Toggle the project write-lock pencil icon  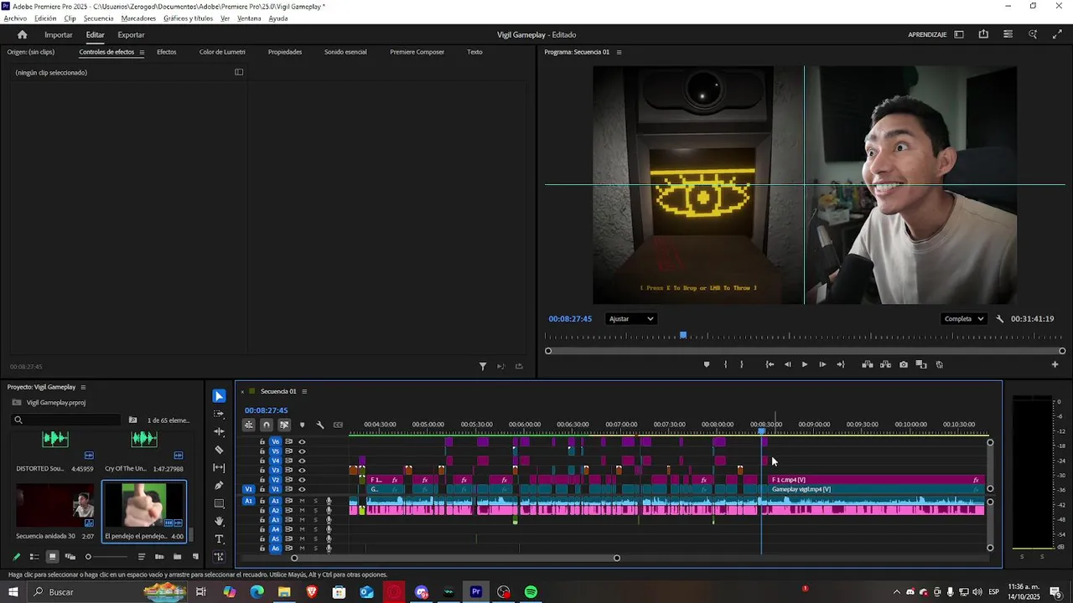16,557
